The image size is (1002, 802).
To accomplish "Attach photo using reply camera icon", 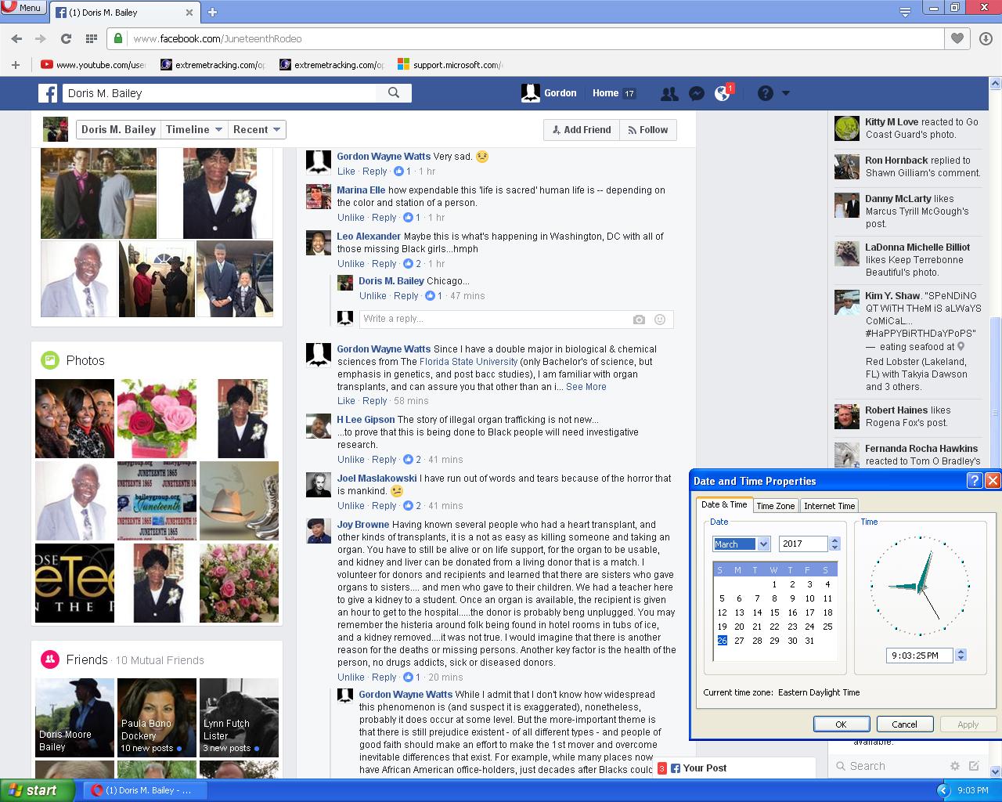I will [639, 319].
